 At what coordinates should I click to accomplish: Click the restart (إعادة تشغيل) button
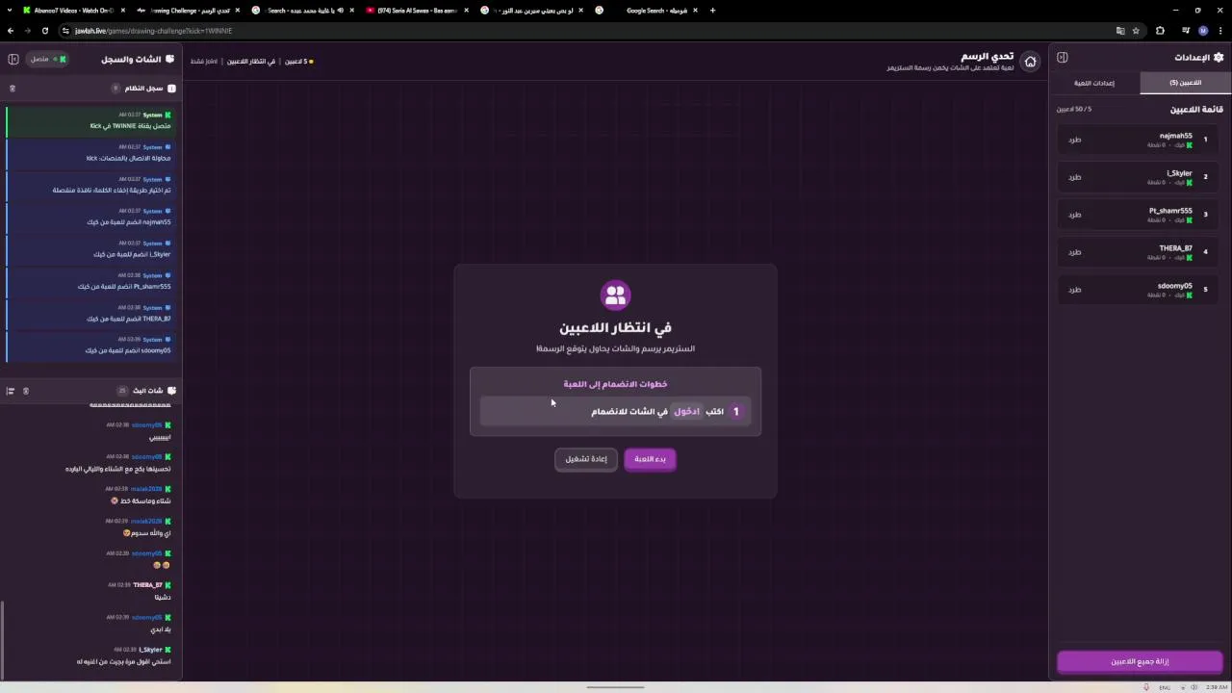(x=585, y=459)
